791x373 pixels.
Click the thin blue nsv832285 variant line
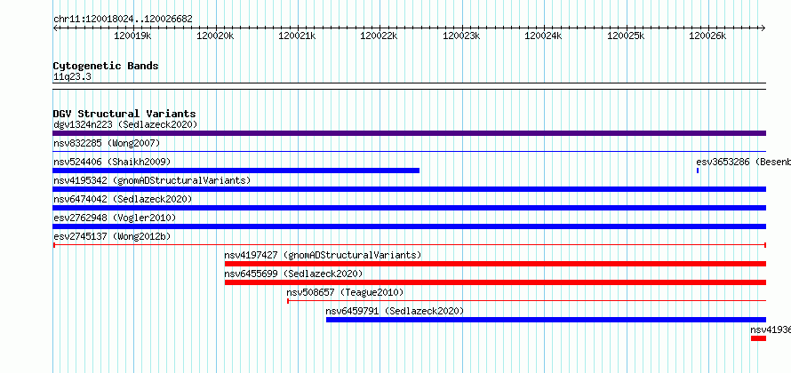[409, 151]
